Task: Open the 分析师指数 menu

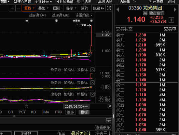Action: point(65,2)
